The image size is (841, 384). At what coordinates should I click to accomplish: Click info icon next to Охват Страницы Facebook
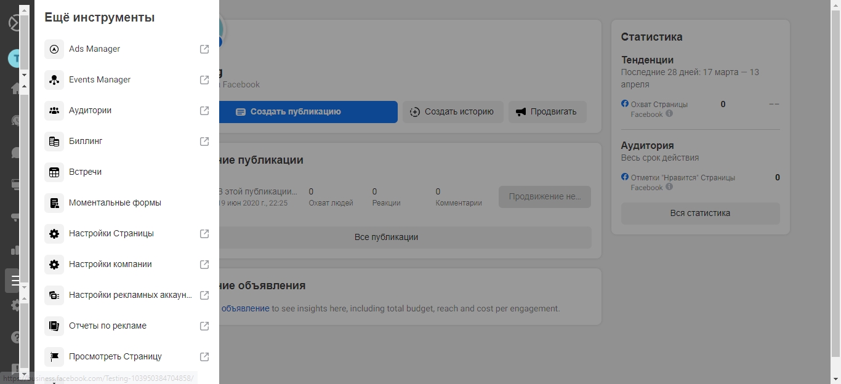pos(669,114)
